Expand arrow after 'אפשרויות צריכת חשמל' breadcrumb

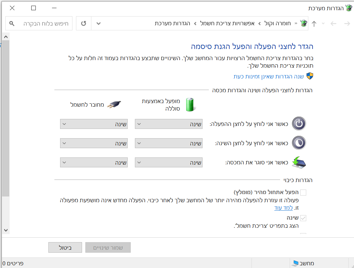[x=195, y=23]
